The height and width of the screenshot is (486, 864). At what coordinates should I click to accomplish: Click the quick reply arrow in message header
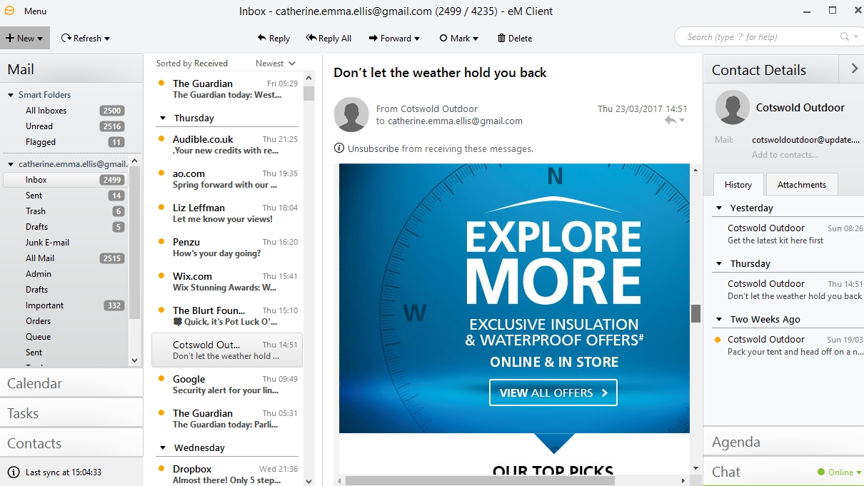[670, 121]
